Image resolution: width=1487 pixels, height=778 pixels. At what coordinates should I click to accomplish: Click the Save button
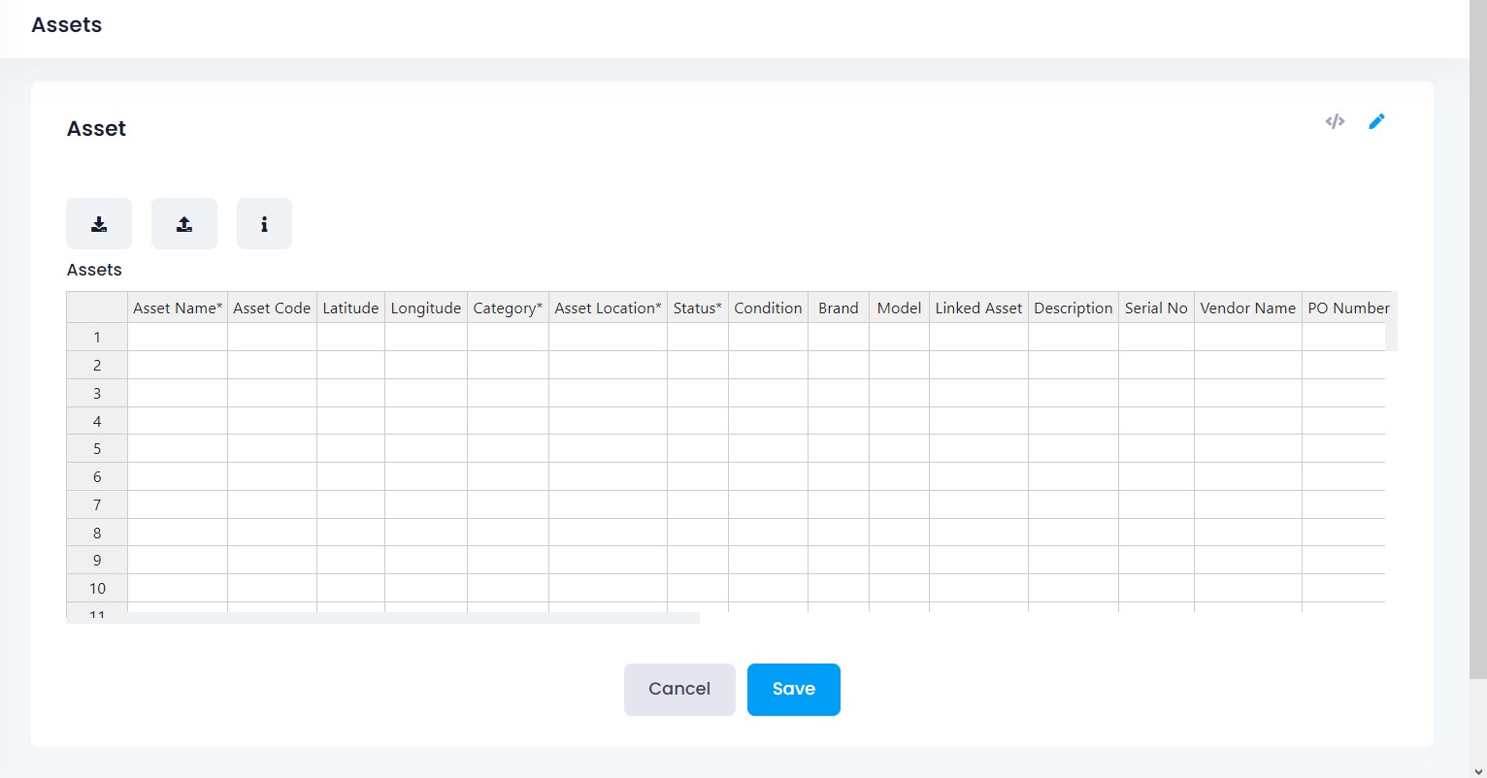tap(794, 690)
